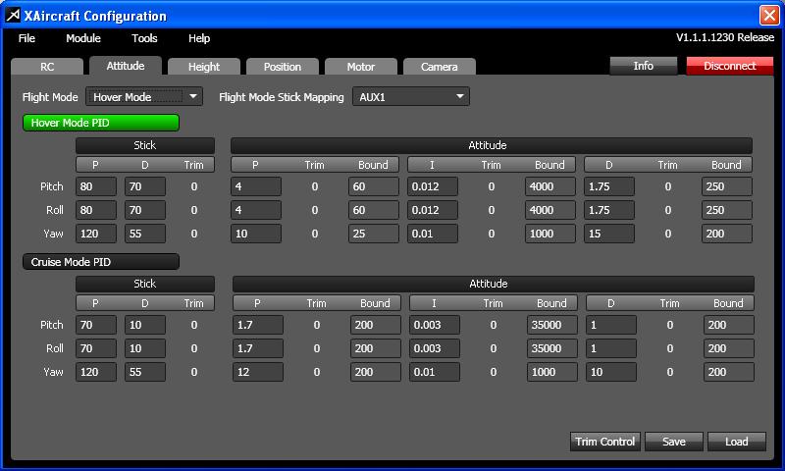This screenshot has width=785, height=471.
Task: Open the Position tab
Action: pos(283,67)
